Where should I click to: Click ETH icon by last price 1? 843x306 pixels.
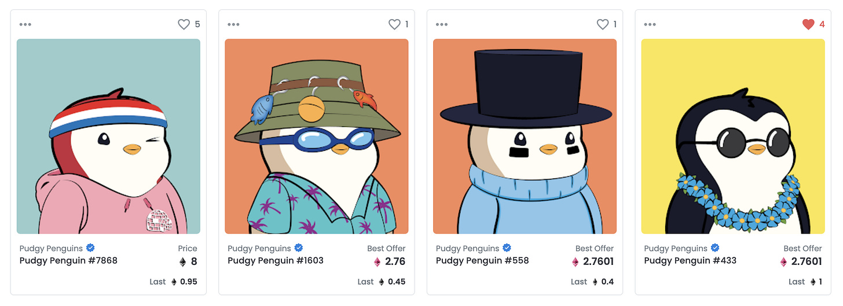tap(802, 282)
